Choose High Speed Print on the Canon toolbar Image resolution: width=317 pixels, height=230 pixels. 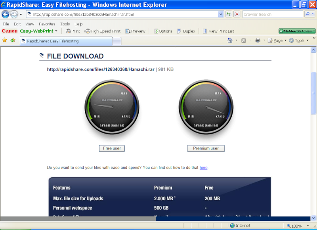(x=102, y=31)
